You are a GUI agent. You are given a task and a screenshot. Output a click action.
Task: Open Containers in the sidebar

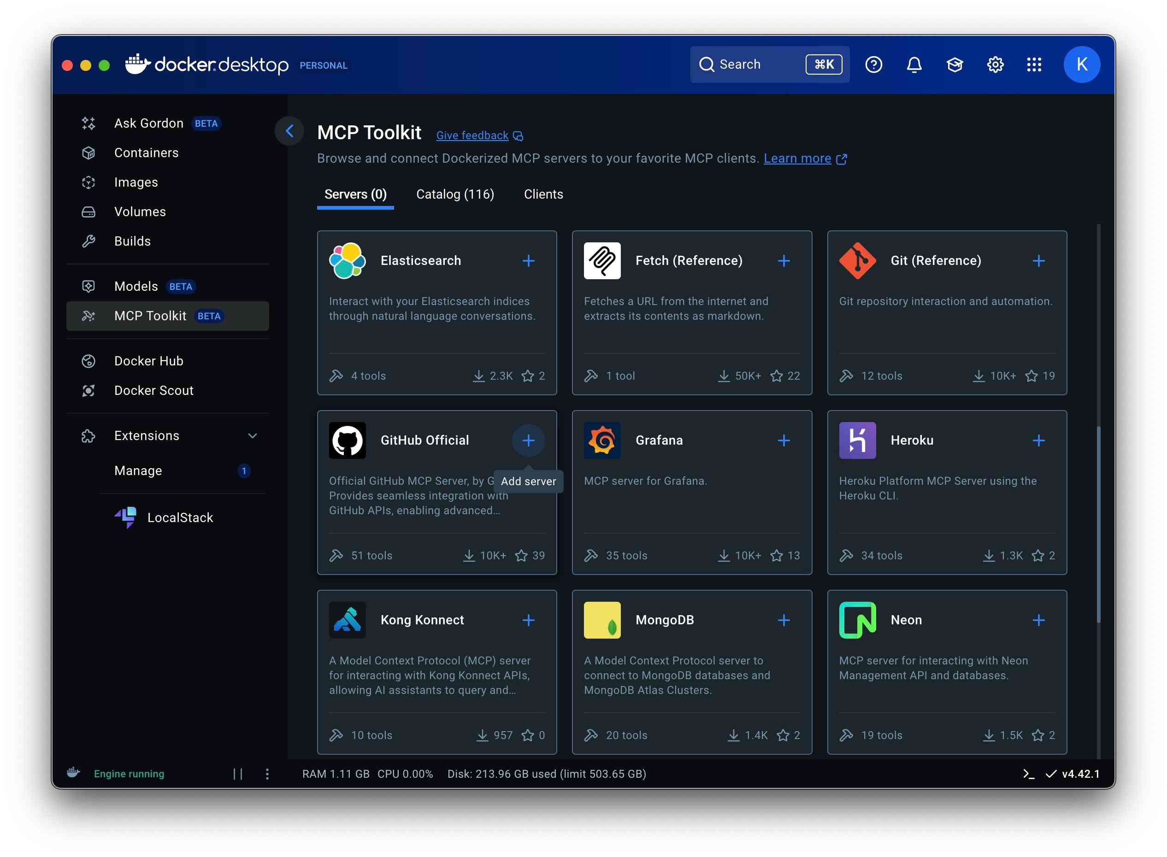146,153
